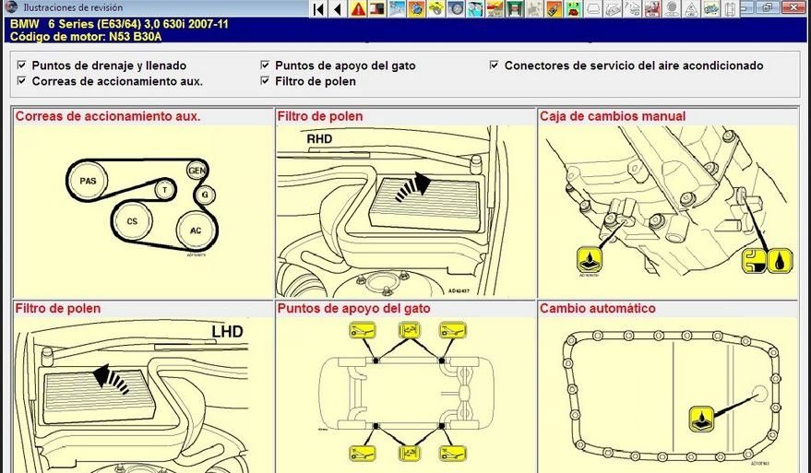Click the BMW 6 Series vehicle title text
This screenshot has height=473, width=811.
(119, 24)
